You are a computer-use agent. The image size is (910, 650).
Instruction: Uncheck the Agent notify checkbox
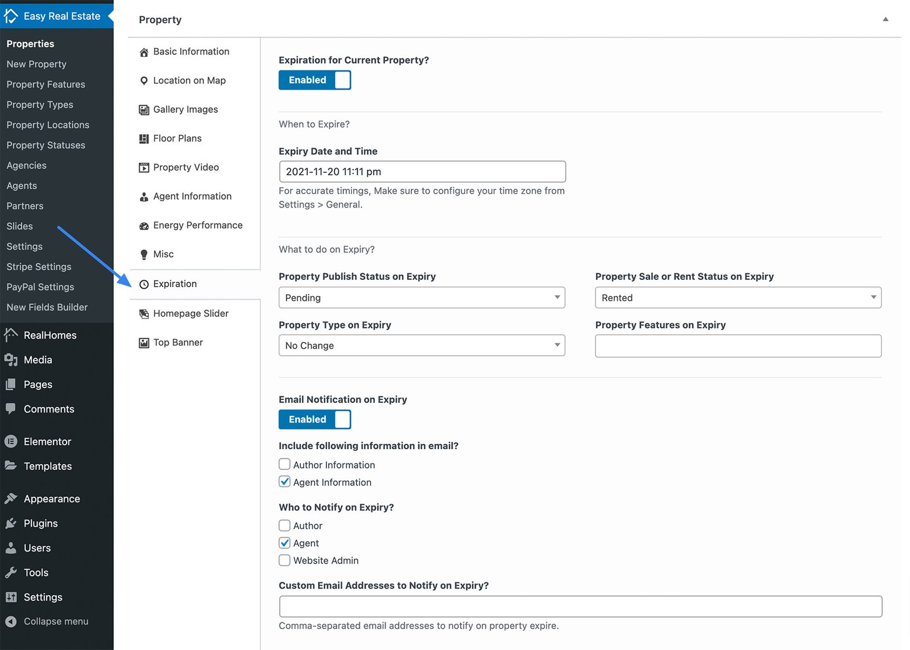284,543
